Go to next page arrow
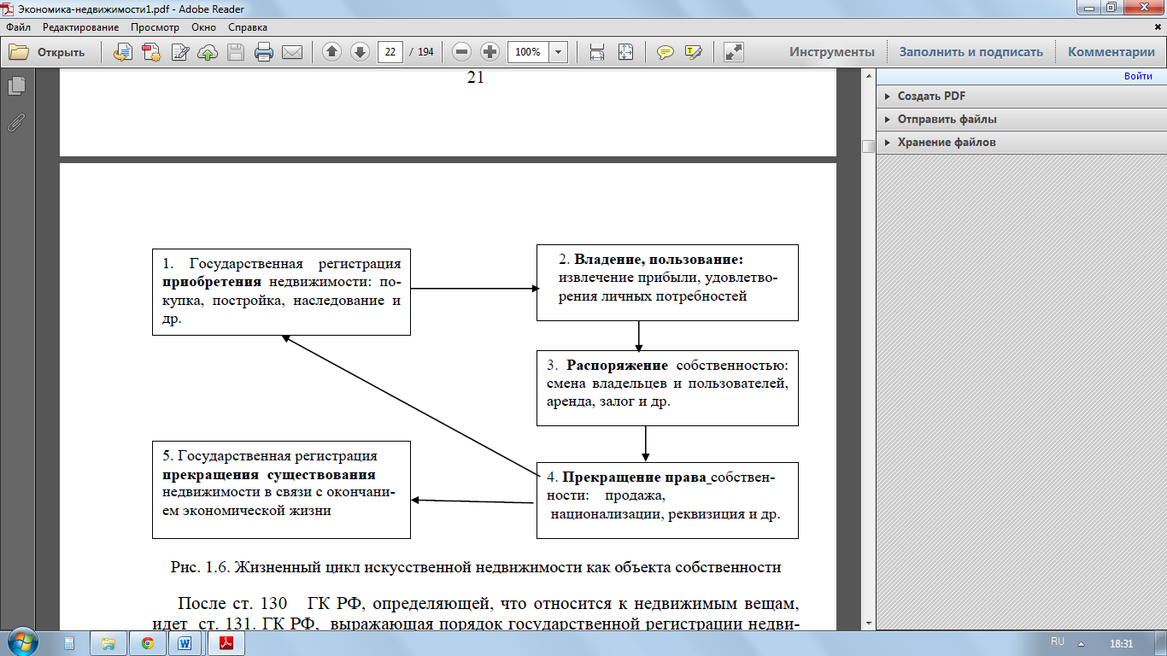The image size is (1167, 656). click(360, 52)
